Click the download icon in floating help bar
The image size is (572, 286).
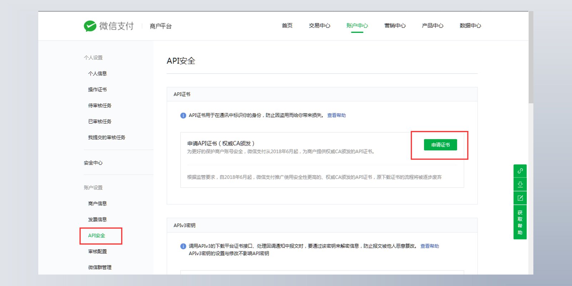(x=520, y=184)
